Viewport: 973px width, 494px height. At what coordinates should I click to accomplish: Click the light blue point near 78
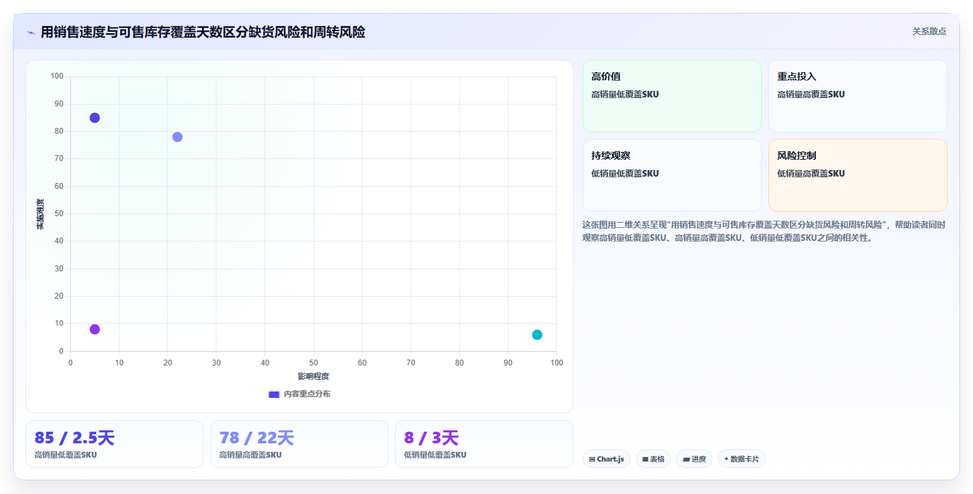pyautogui.click(x=177, y=137)
